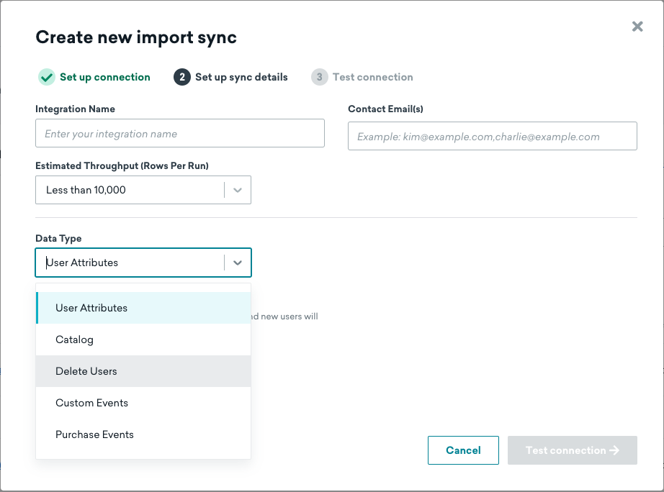664x492 pixels.
Task: Focus the Integration Name field
Action: click(x=180, y=133)
